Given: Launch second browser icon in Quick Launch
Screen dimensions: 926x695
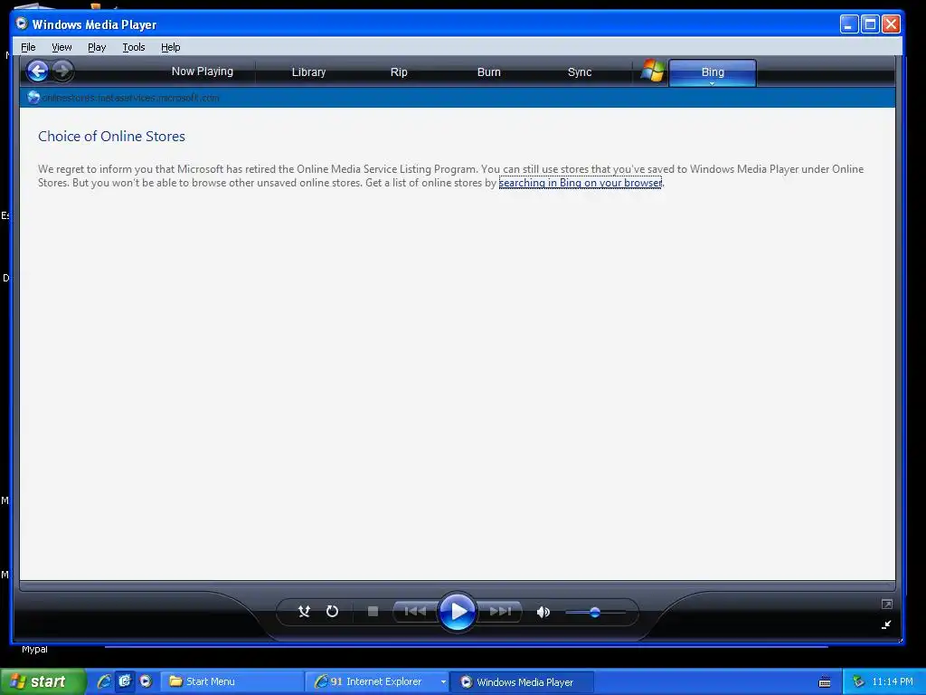Looking at the screenshot, I should 125,681.
